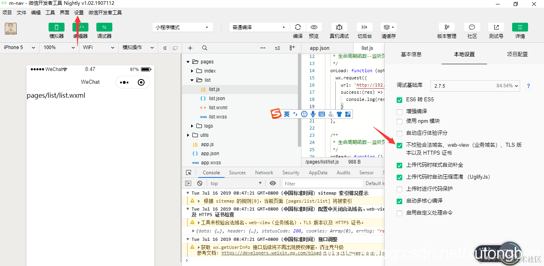Open console context top dropdown
544x266 pixels.
pos(236,183)
